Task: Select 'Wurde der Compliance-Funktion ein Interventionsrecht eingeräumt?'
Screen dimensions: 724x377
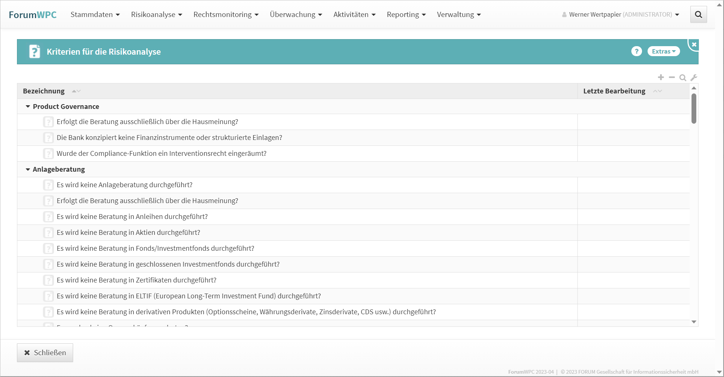Action: pos(162,154)
